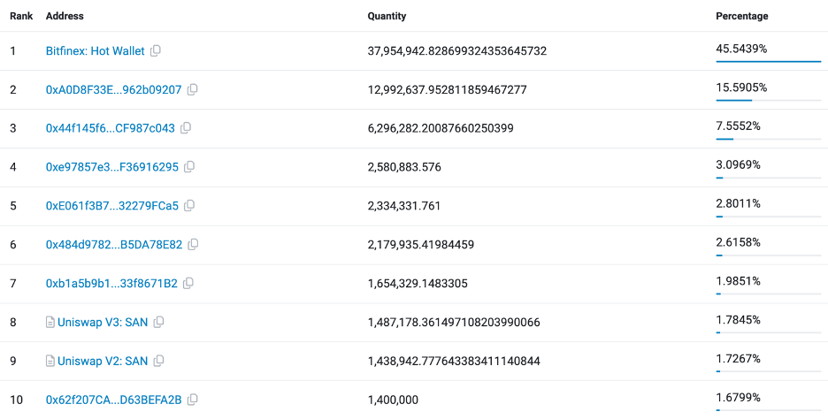Click the 45.5439% percentage bar

(768, 62)
